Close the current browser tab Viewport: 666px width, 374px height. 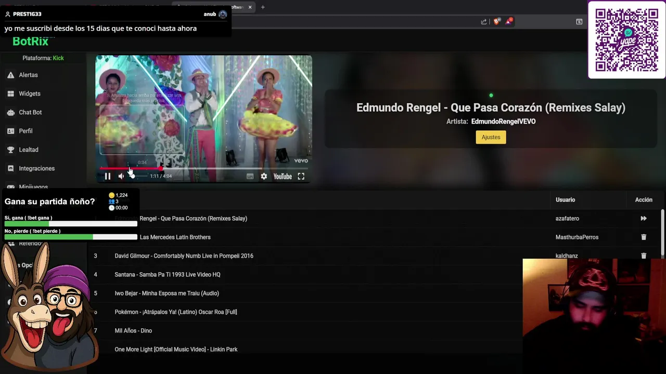pos(250,7)
